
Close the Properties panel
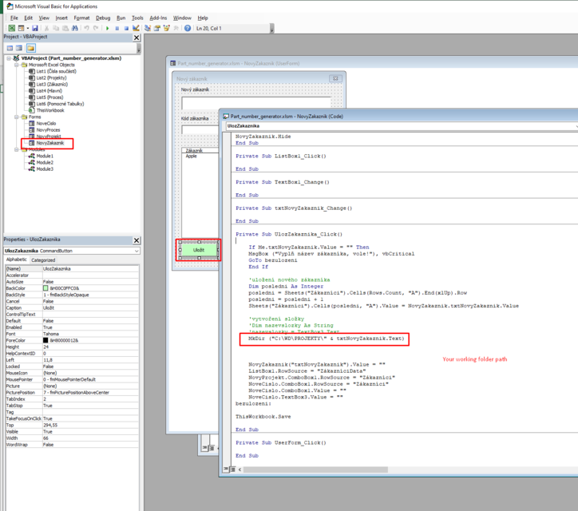point(136,240)
